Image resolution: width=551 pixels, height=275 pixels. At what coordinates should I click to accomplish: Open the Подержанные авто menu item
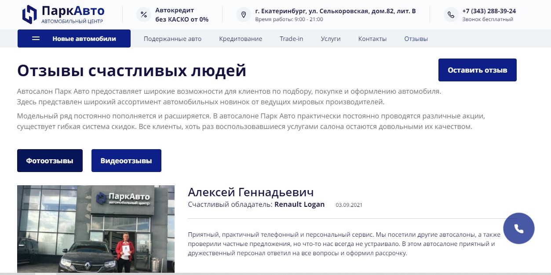click(x=172, y=39)
